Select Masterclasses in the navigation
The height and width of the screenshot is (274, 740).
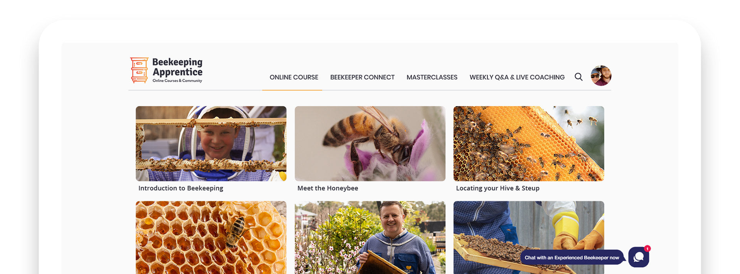coord(432,77)
